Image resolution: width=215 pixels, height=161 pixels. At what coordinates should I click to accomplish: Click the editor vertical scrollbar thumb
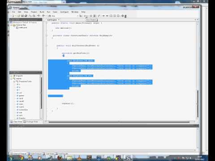(x=198, y=104)
